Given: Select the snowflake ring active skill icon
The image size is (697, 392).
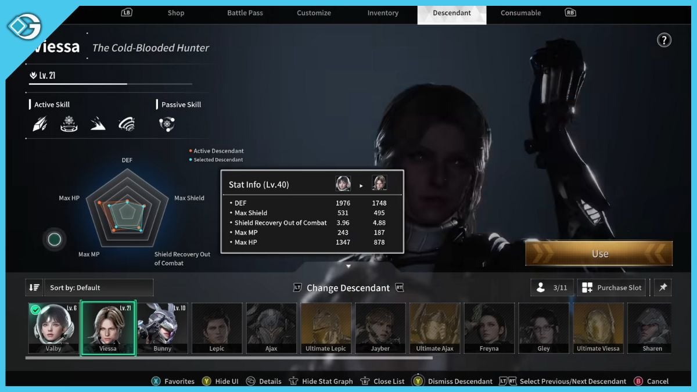Looking at the screenshot, I should 69,124.
